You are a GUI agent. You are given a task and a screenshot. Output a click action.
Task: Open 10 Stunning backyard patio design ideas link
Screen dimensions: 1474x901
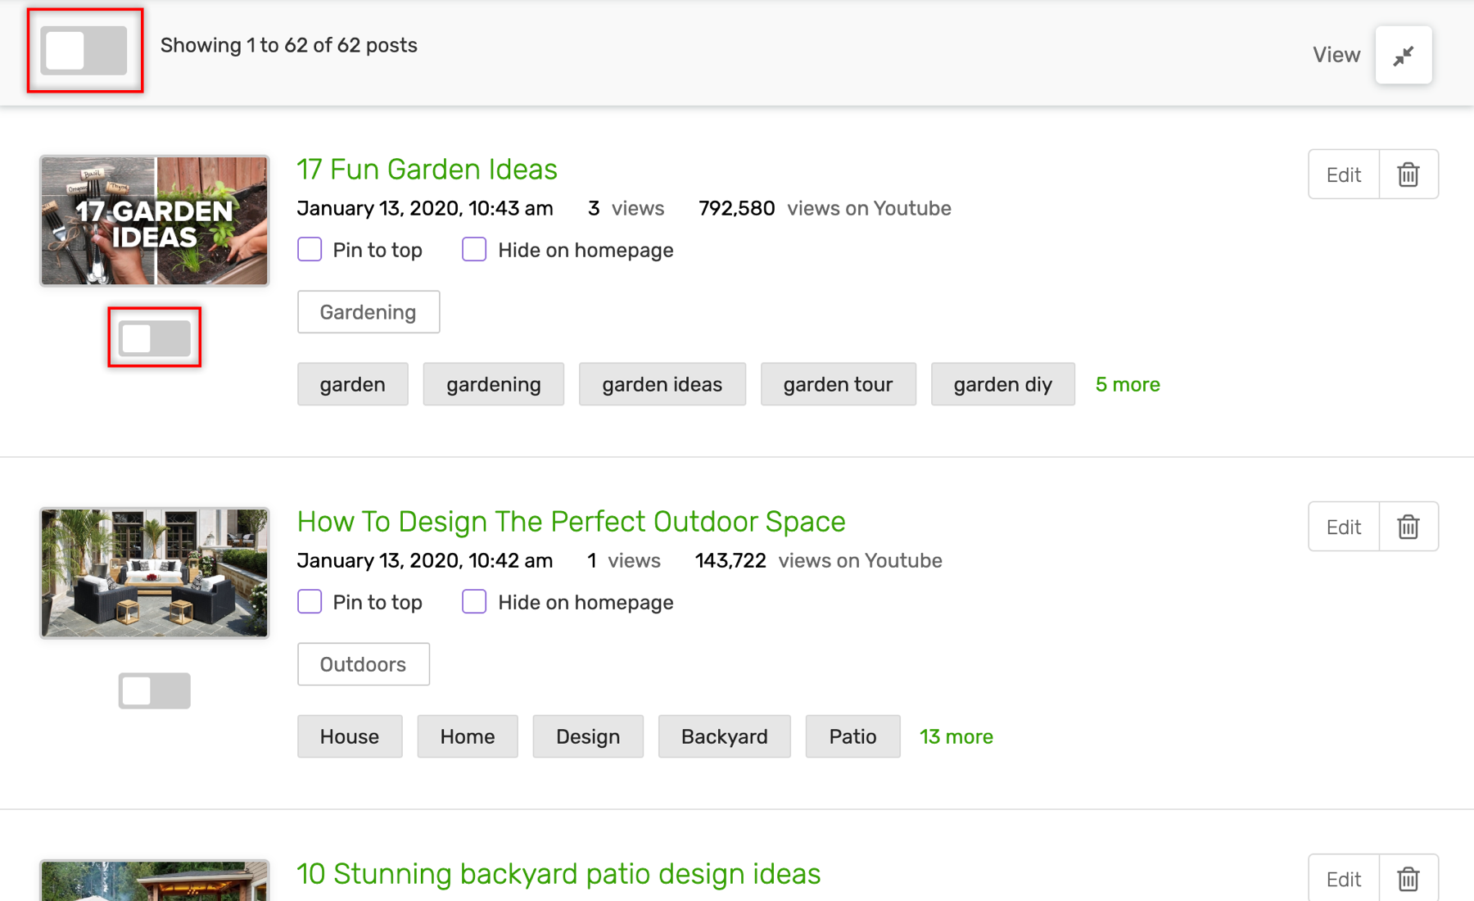click(558, 874)
